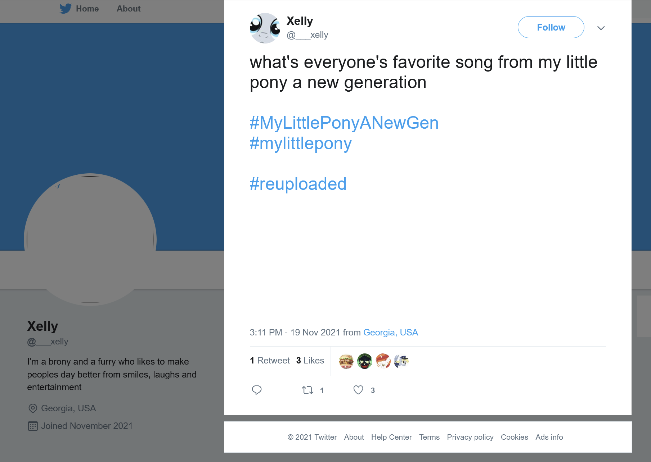The width and height of the screenshot is (651, 462).
Task: Go to the Home menu item
Action: [87, 9]
